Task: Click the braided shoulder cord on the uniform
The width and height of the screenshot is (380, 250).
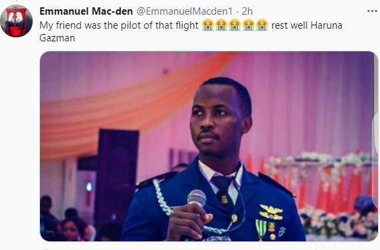Action: [161, 197]
